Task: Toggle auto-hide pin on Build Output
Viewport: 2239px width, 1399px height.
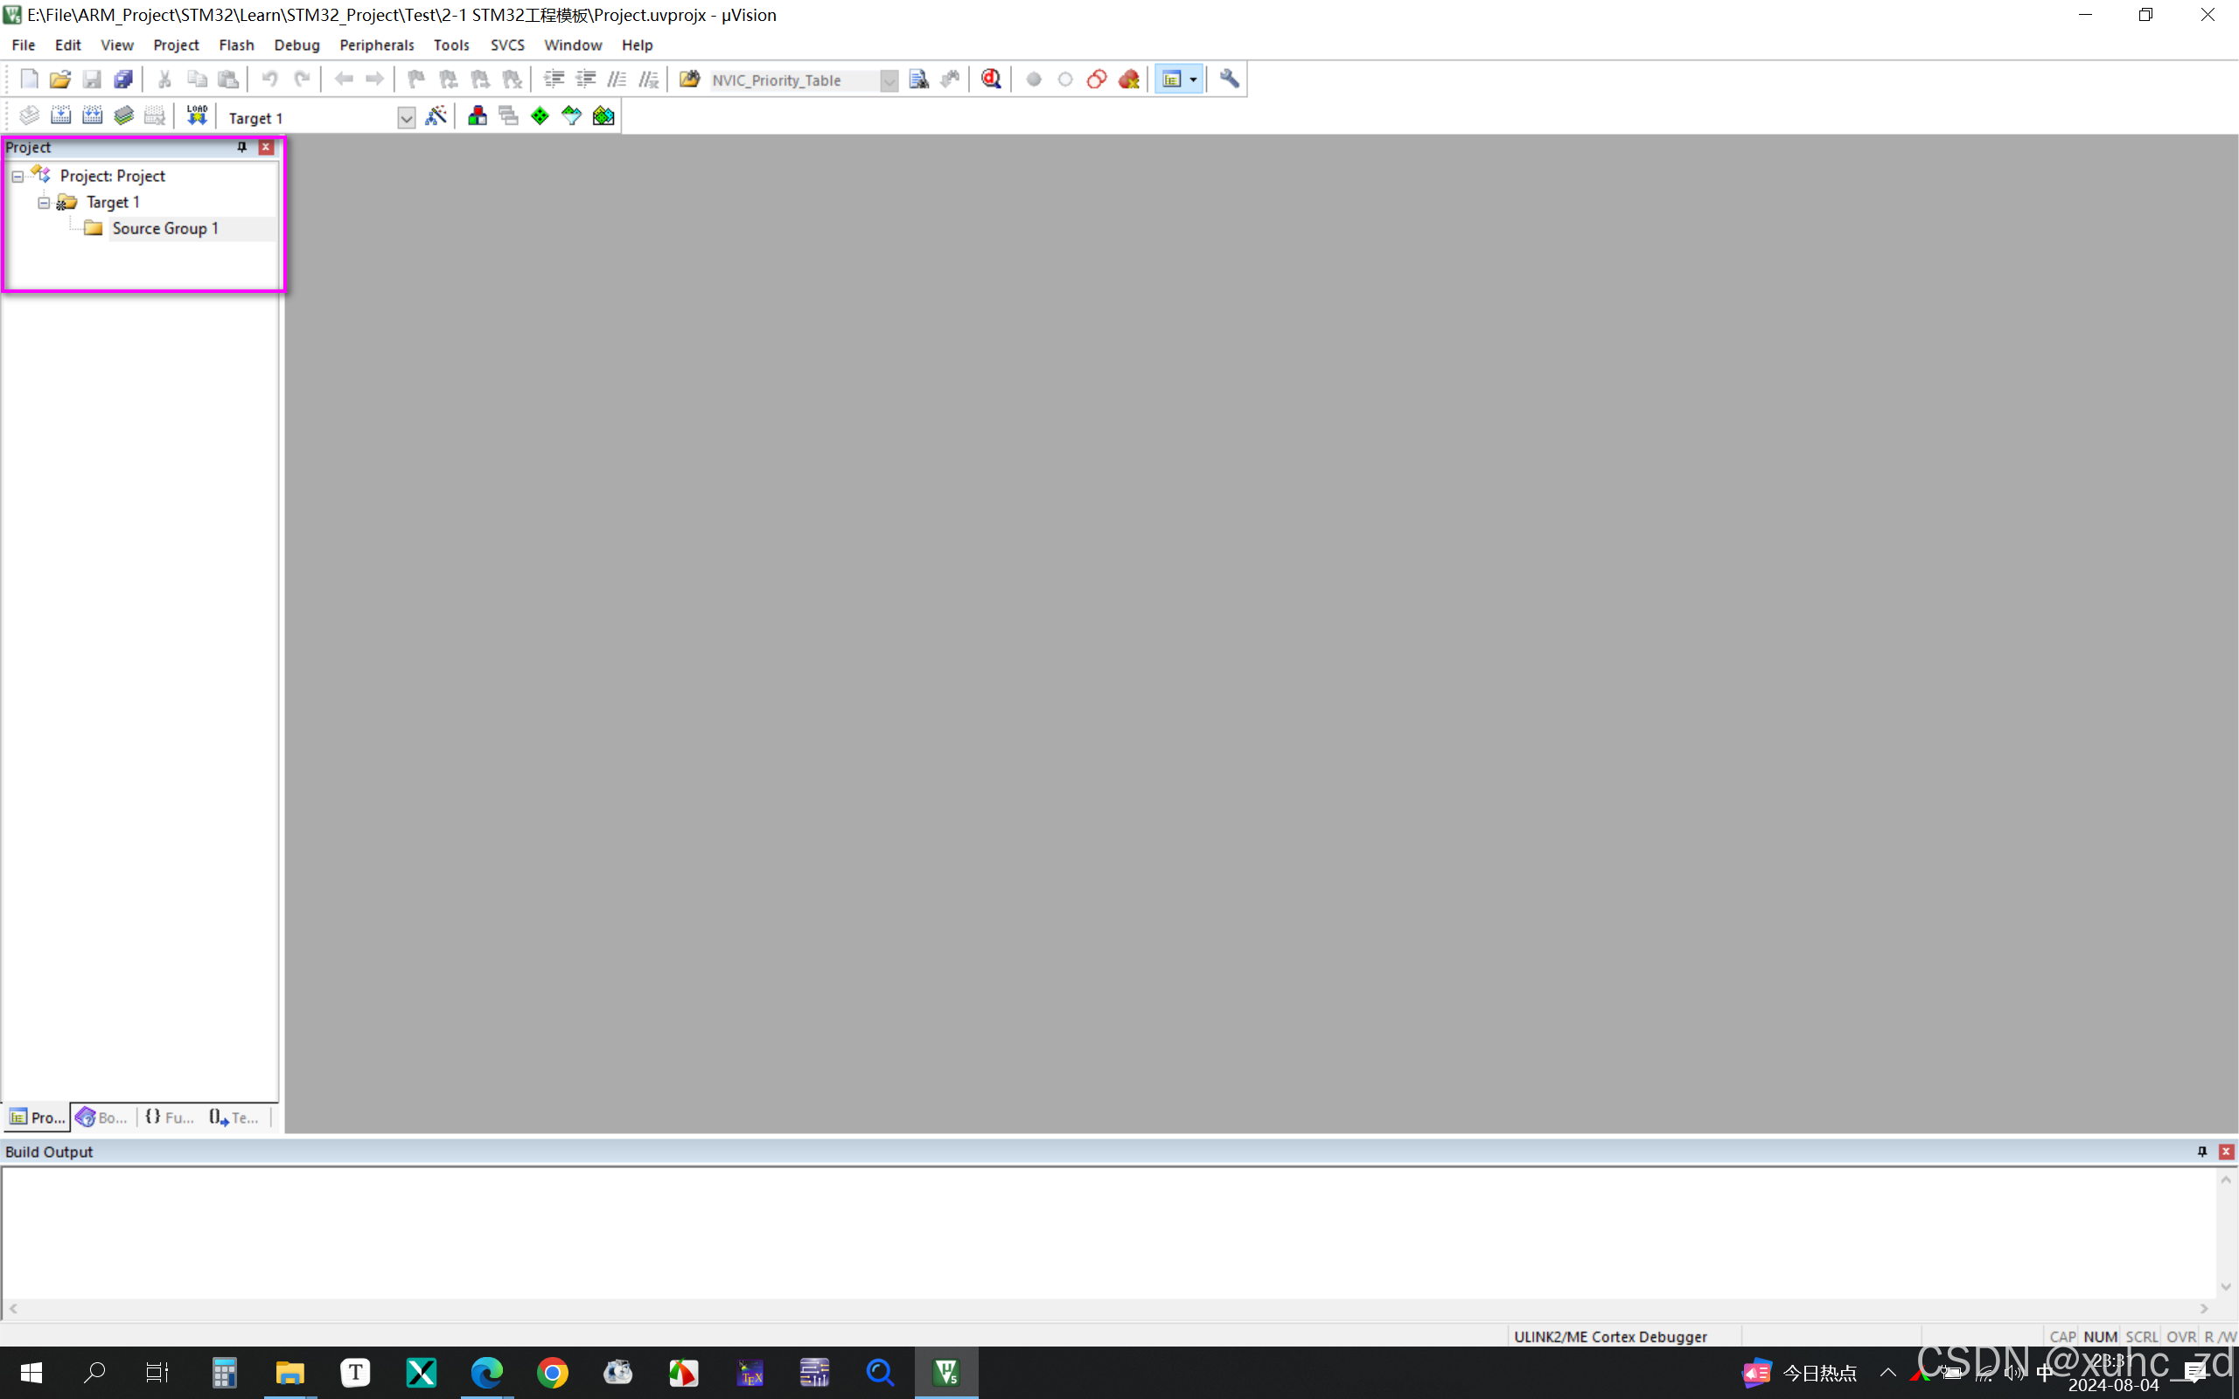Action: tap(2202, 1151)
